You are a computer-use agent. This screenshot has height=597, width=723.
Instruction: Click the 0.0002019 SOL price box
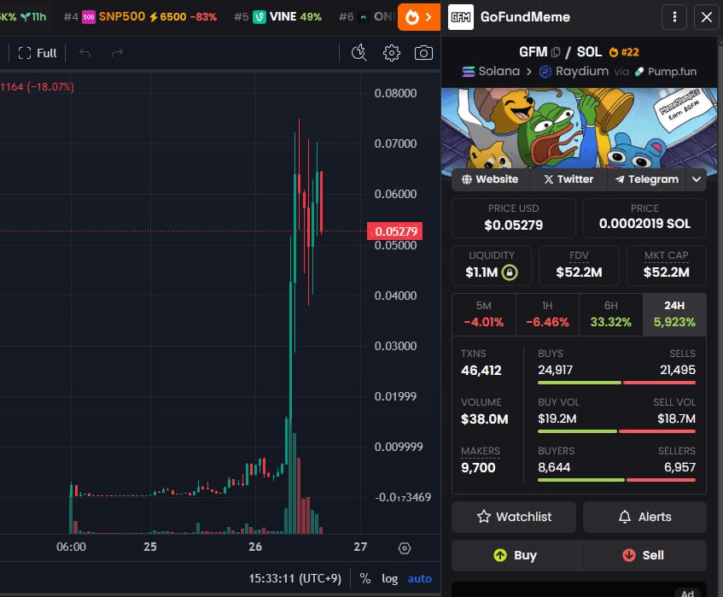(x=644, y=218)
